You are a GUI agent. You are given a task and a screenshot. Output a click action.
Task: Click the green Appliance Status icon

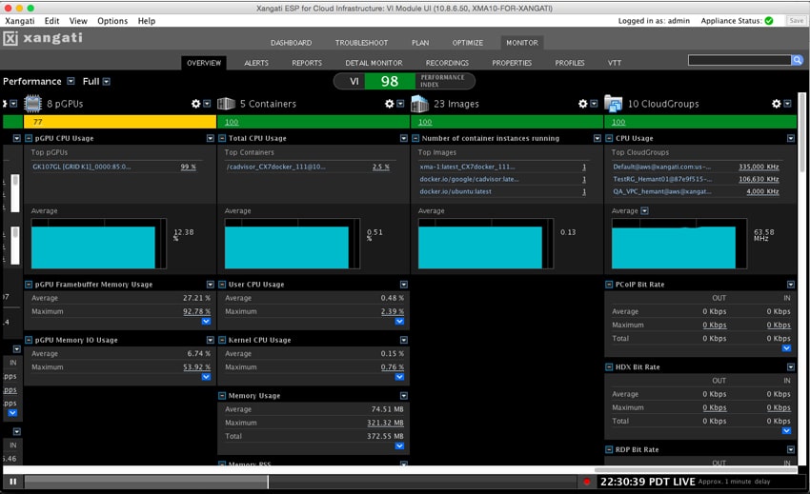(769, 21)
